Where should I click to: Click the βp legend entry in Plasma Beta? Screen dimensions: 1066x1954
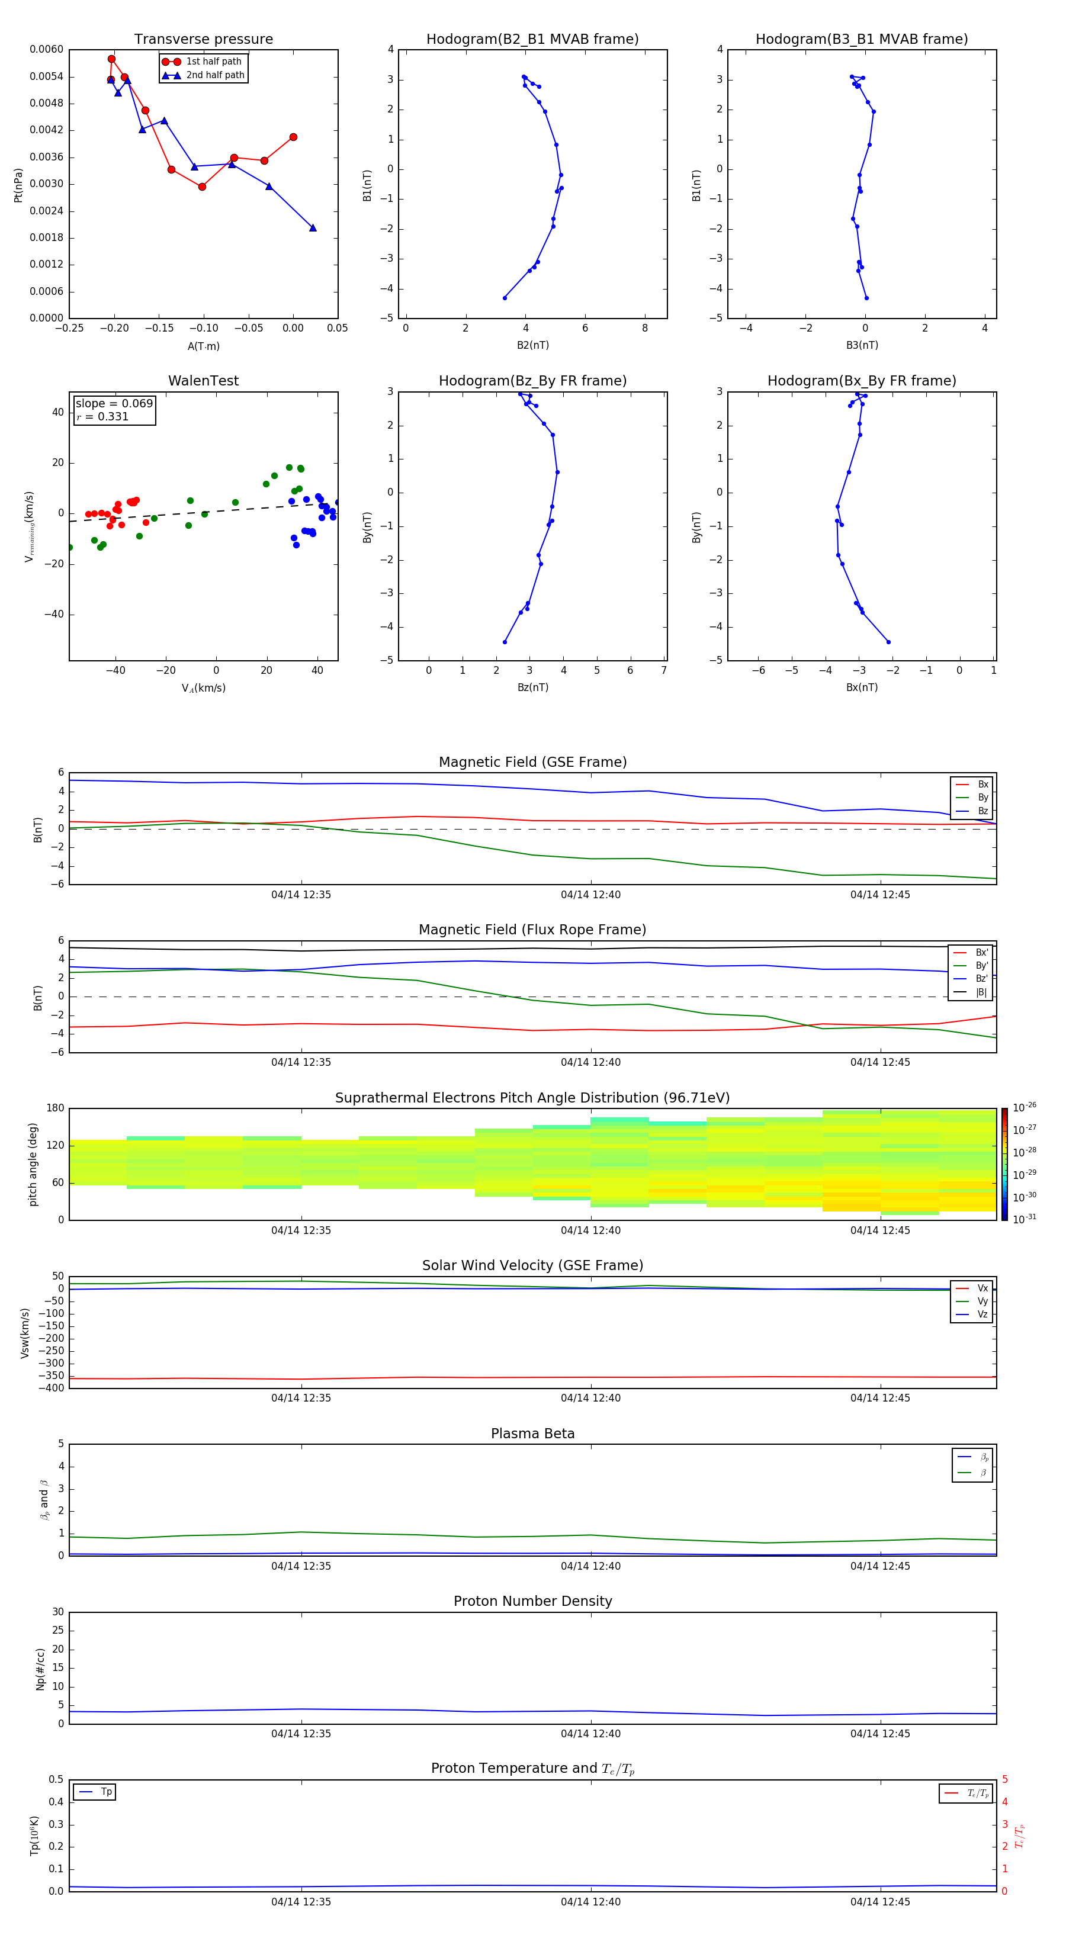(x=972, y=1457)
